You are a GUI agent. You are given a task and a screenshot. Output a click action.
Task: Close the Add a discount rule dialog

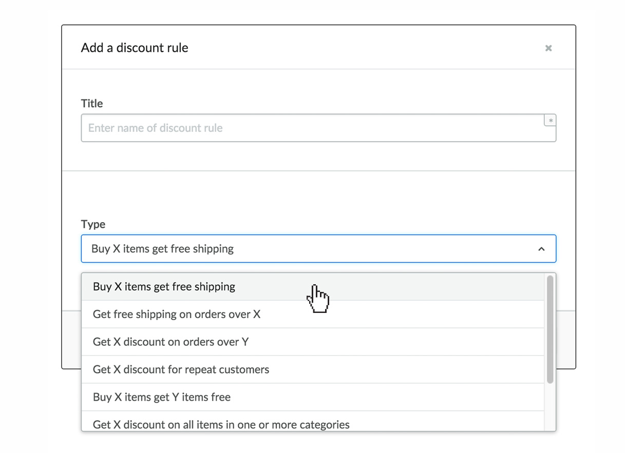548,48
